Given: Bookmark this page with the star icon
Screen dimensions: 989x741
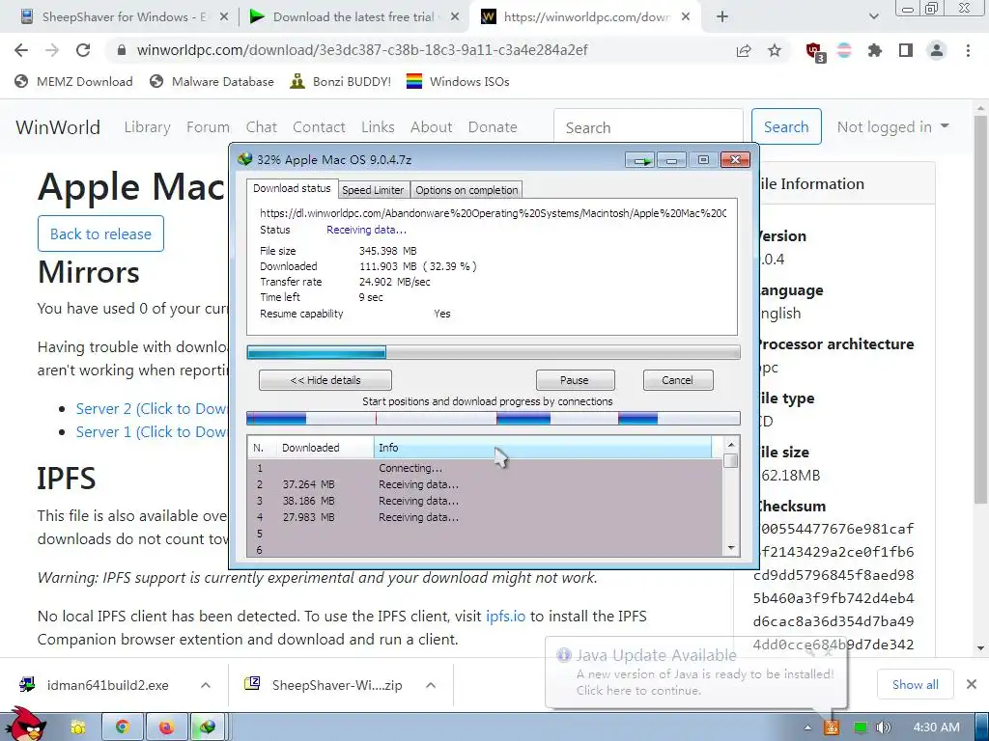Looking at the screenshot, I should [x=775, y=50].
